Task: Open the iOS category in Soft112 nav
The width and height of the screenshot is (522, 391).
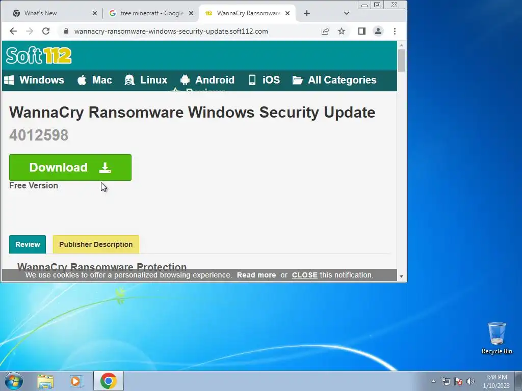Action: pos(264,80)
